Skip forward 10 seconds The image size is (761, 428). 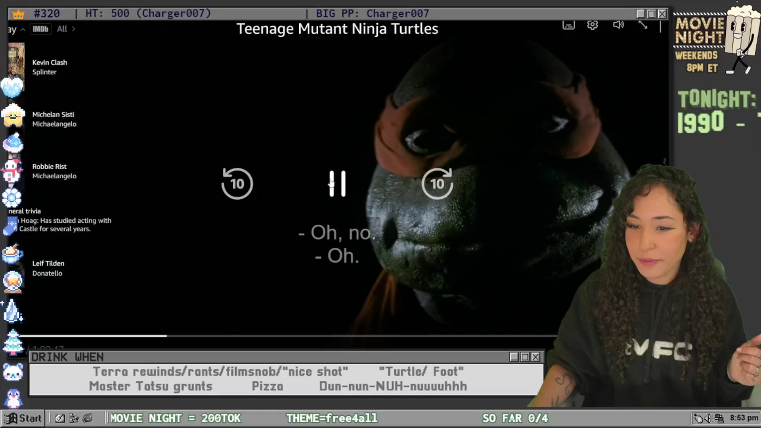(x=437, y=183)
